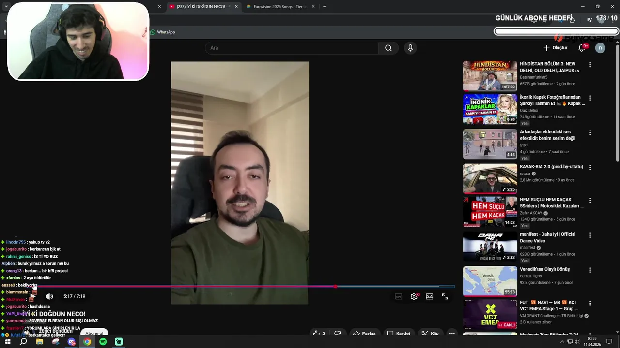
Task: Open manifest - Daha İyi Official Dance Video
Action: pos(548,237)
